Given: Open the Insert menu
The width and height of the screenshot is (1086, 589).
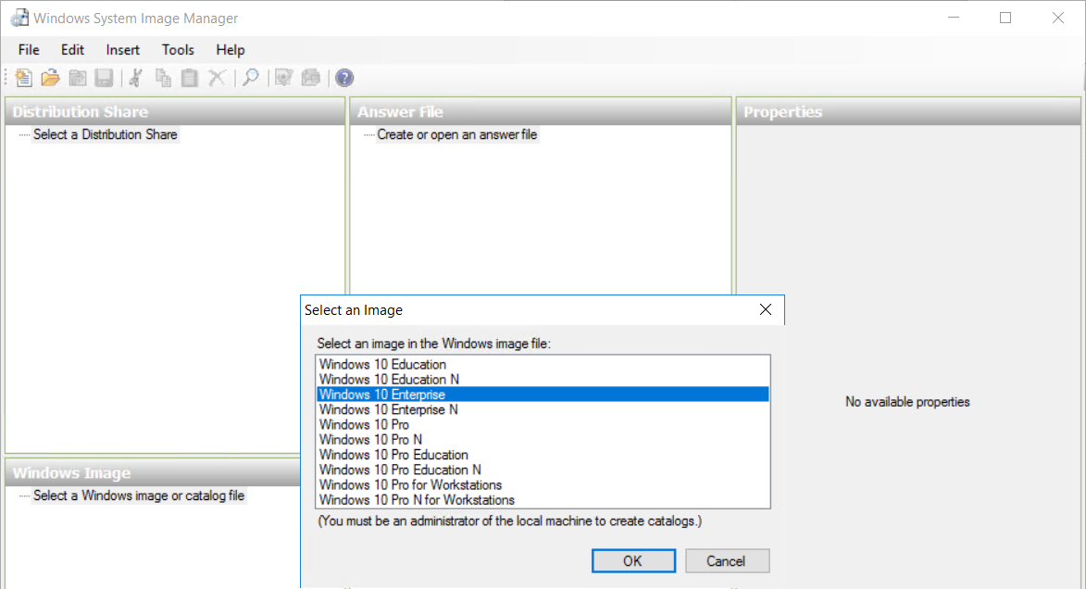Looking at the screenshot, I should pos(122,50).
